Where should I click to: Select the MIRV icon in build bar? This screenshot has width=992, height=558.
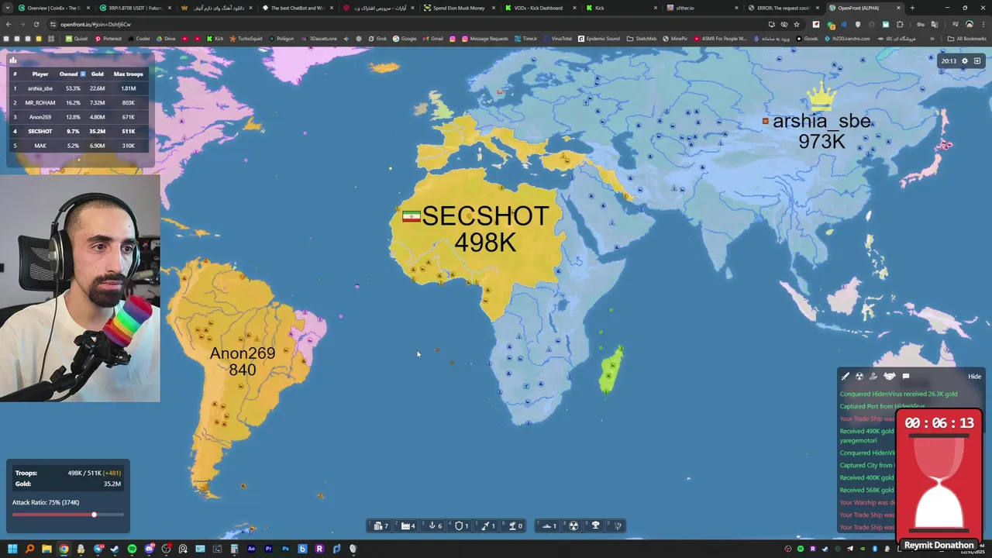click(618, 525)
